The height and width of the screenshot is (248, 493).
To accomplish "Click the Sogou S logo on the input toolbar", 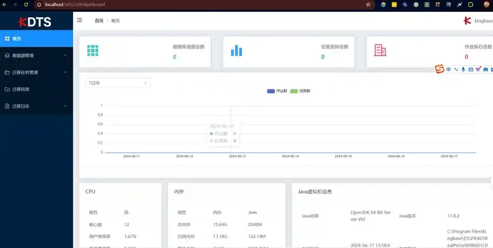I will tap(439, 69).
